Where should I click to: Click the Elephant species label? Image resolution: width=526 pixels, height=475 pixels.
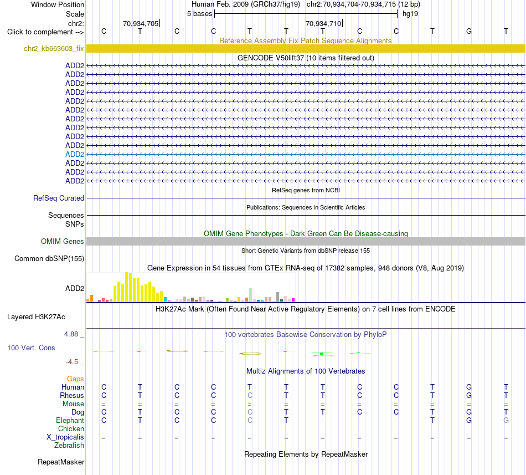point(70,420)
